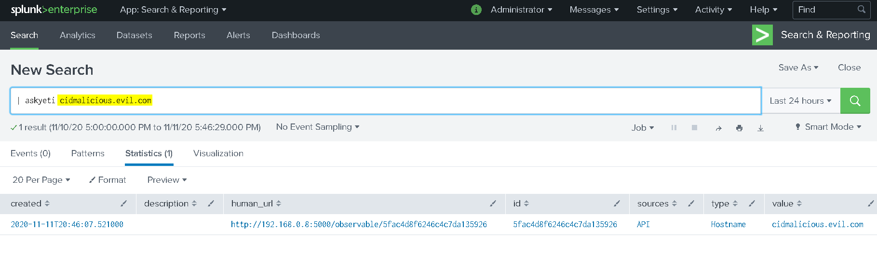877x258 pixels.
Task: Go to the Analytics nav tab
Action: tap(78, 35)
